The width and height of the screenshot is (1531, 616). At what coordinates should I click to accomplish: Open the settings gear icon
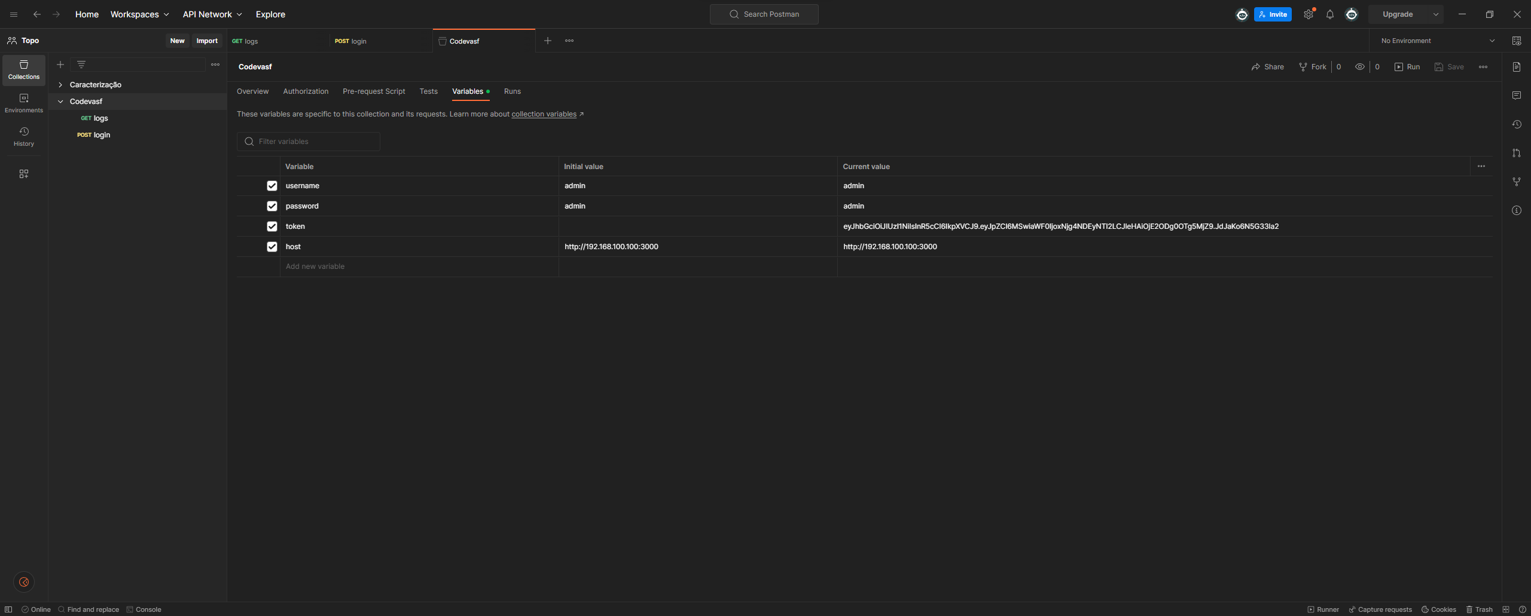pyautogui.click(x=1309, y=14)
